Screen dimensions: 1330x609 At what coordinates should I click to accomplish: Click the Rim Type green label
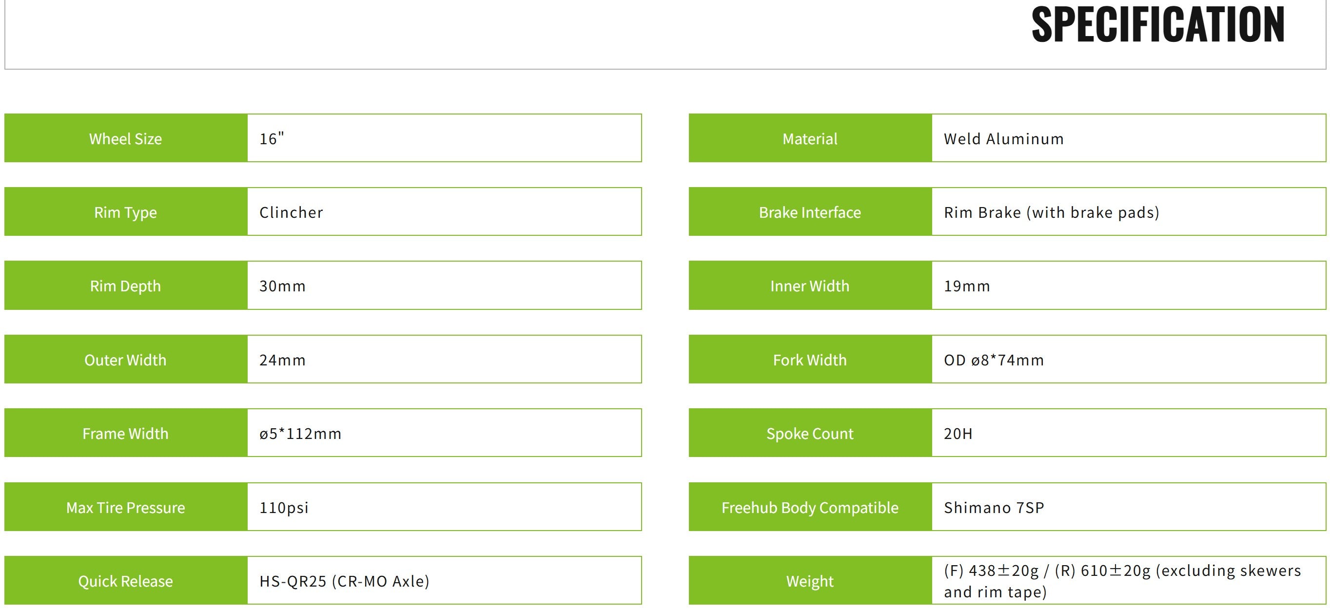[125, 212]
